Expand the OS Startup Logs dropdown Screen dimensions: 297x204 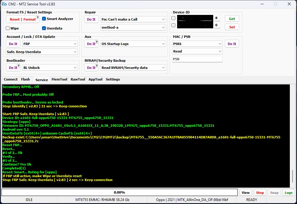(133, 44)
